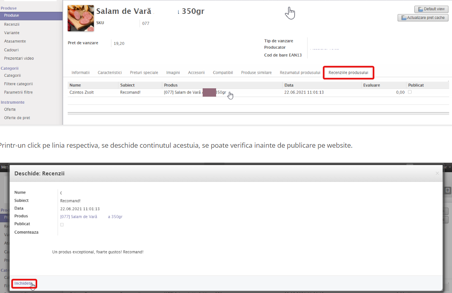Open Czintos Zsolt review row

pos(82,92)
